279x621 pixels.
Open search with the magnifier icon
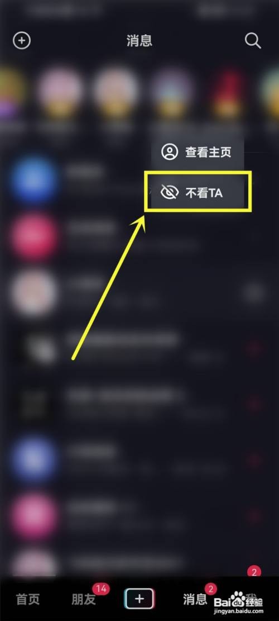pyautogui.click(x=253, y=40)
